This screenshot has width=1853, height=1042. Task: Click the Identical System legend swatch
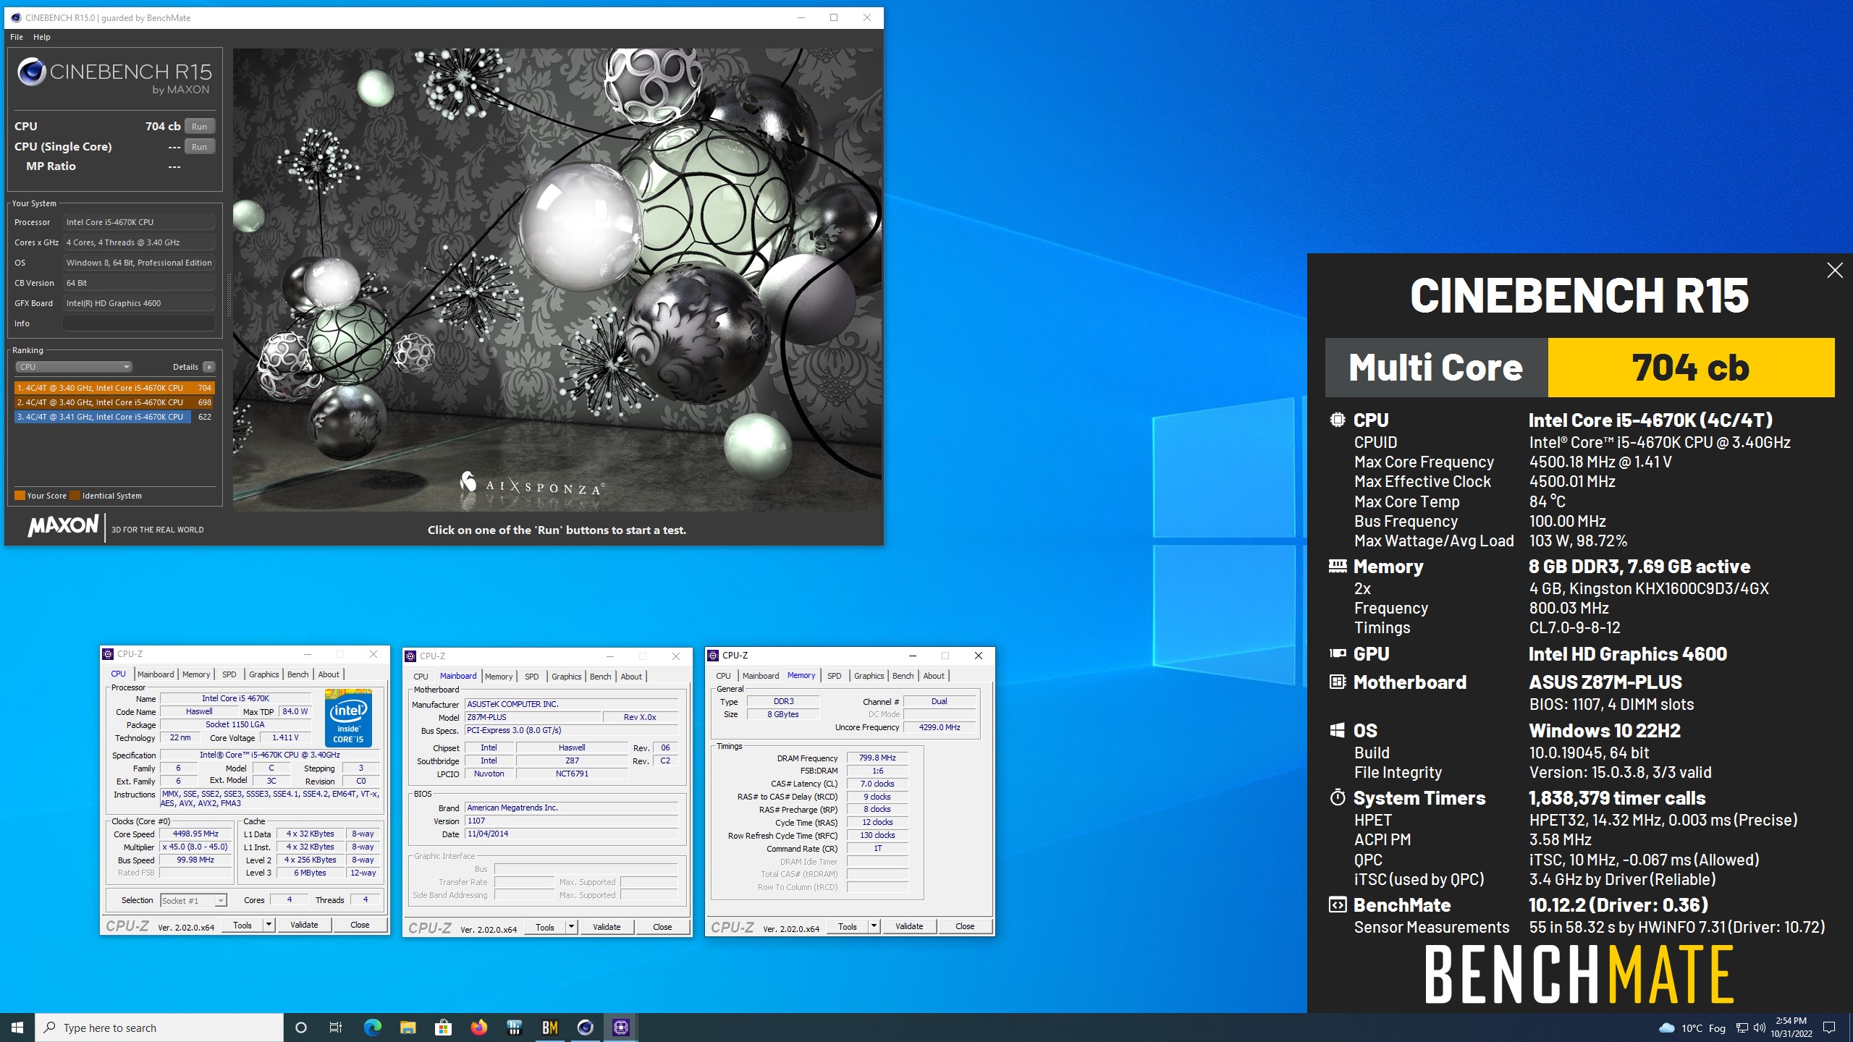[x=75, y=496]
